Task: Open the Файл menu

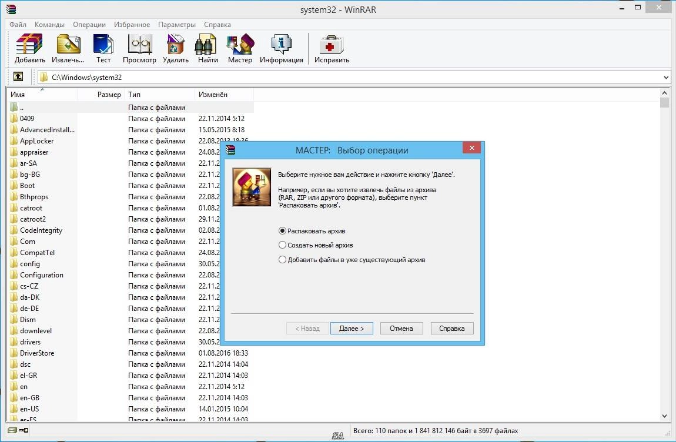Action: 18,25
